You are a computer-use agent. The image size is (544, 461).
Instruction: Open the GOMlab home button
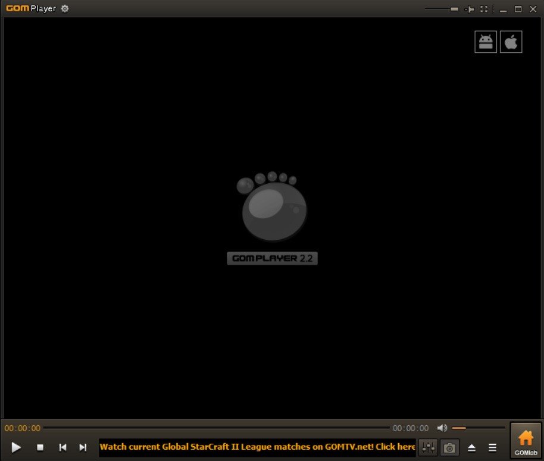pyautogui.click(x=526, y=441)
